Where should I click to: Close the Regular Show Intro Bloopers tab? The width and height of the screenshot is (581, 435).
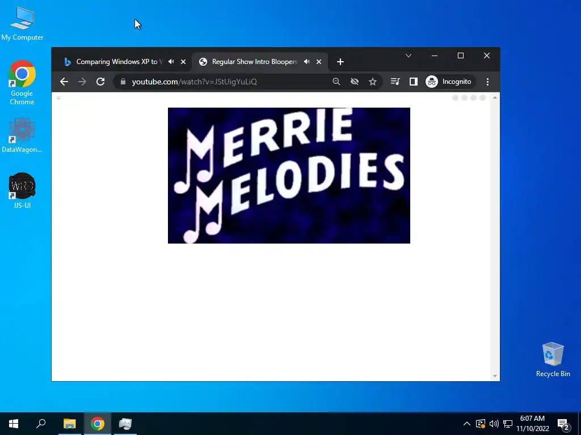click(319, 62)
